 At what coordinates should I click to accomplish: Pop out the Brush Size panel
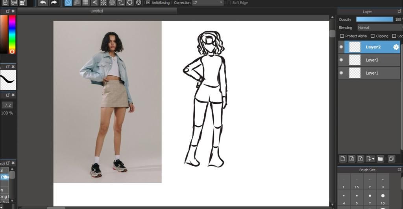coord(399,169)
